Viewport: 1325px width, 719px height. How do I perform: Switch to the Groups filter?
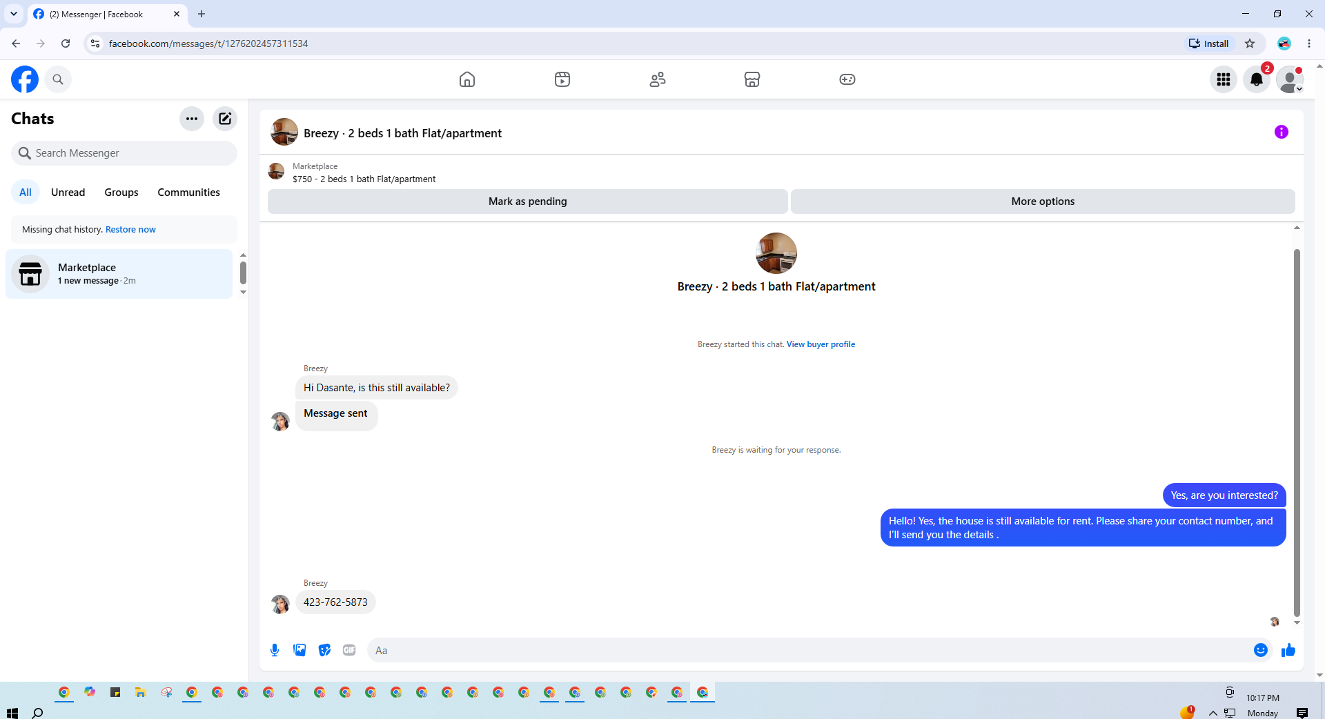click(x=121, y=193)
